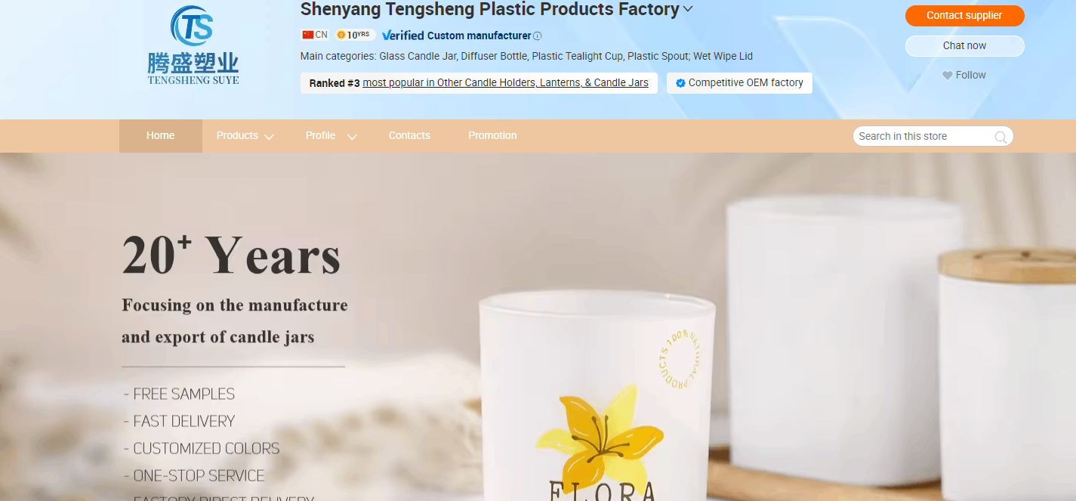Click the gold 10 YRS badge

(x=355, y=35)
